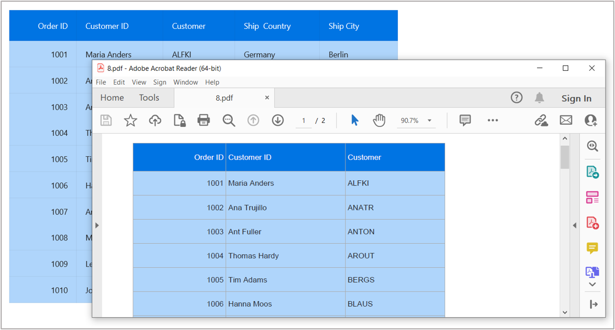Viewport: 615px width, 330px height.
Task: Choose the Selection arrow tool
Action: click(355, 120)
